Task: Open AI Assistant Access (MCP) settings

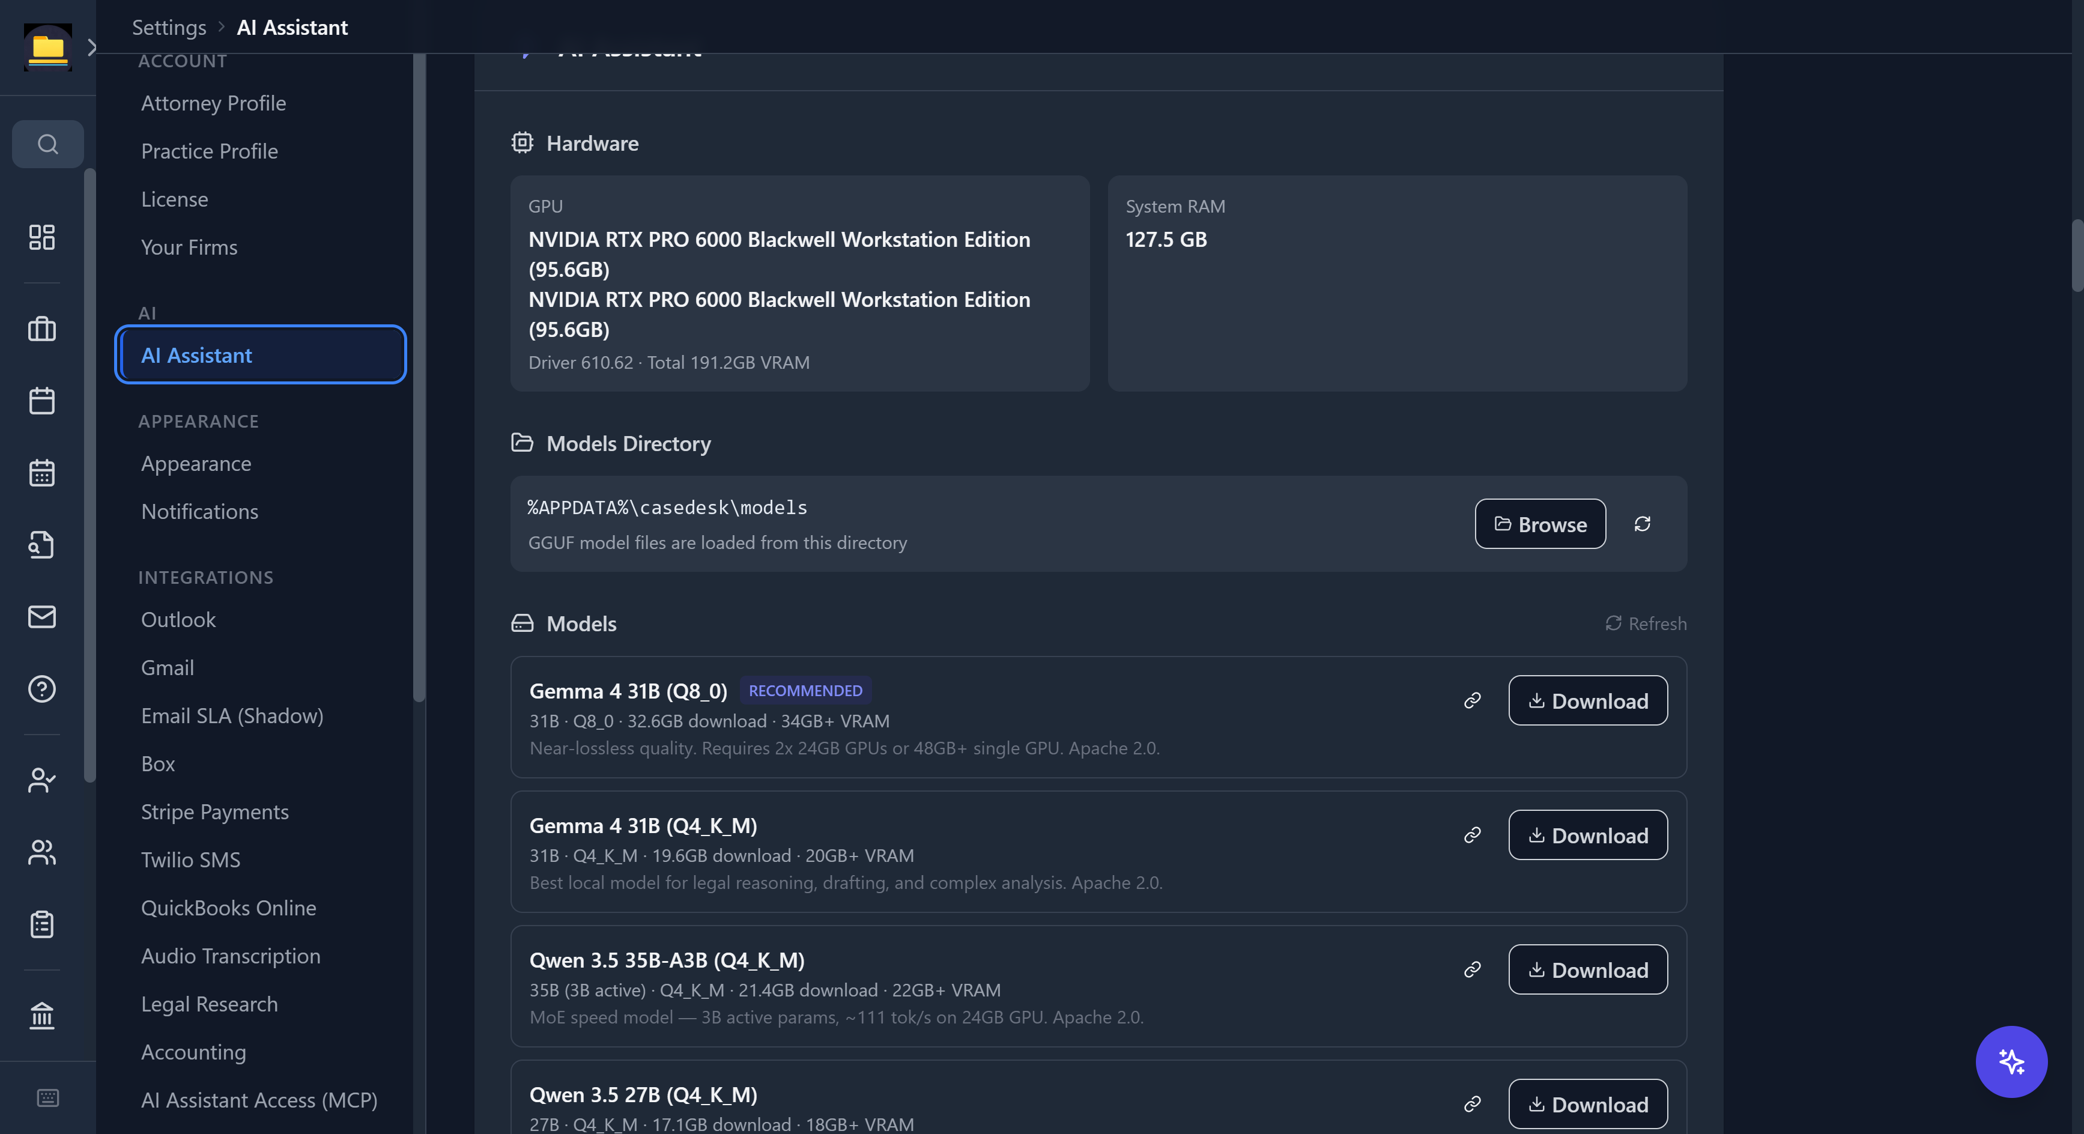Action: [261, 1100]
